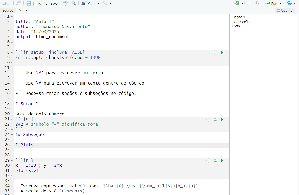299x195 pixels.
Task: Click the Knit button label
Action: click(x=91, y=4)
